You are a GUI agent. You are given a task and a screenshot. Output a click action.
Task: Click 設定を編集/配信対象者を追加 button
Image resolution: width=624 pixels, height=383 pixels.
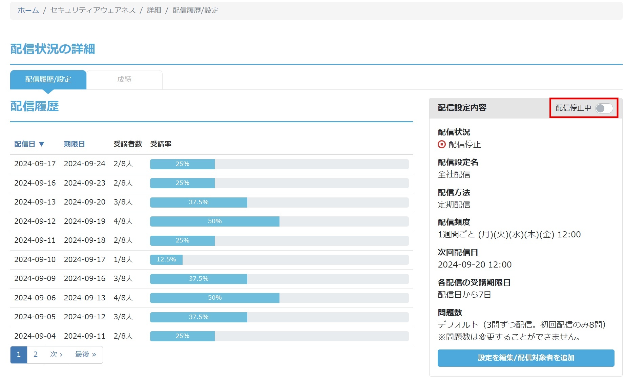pos(526,358)
